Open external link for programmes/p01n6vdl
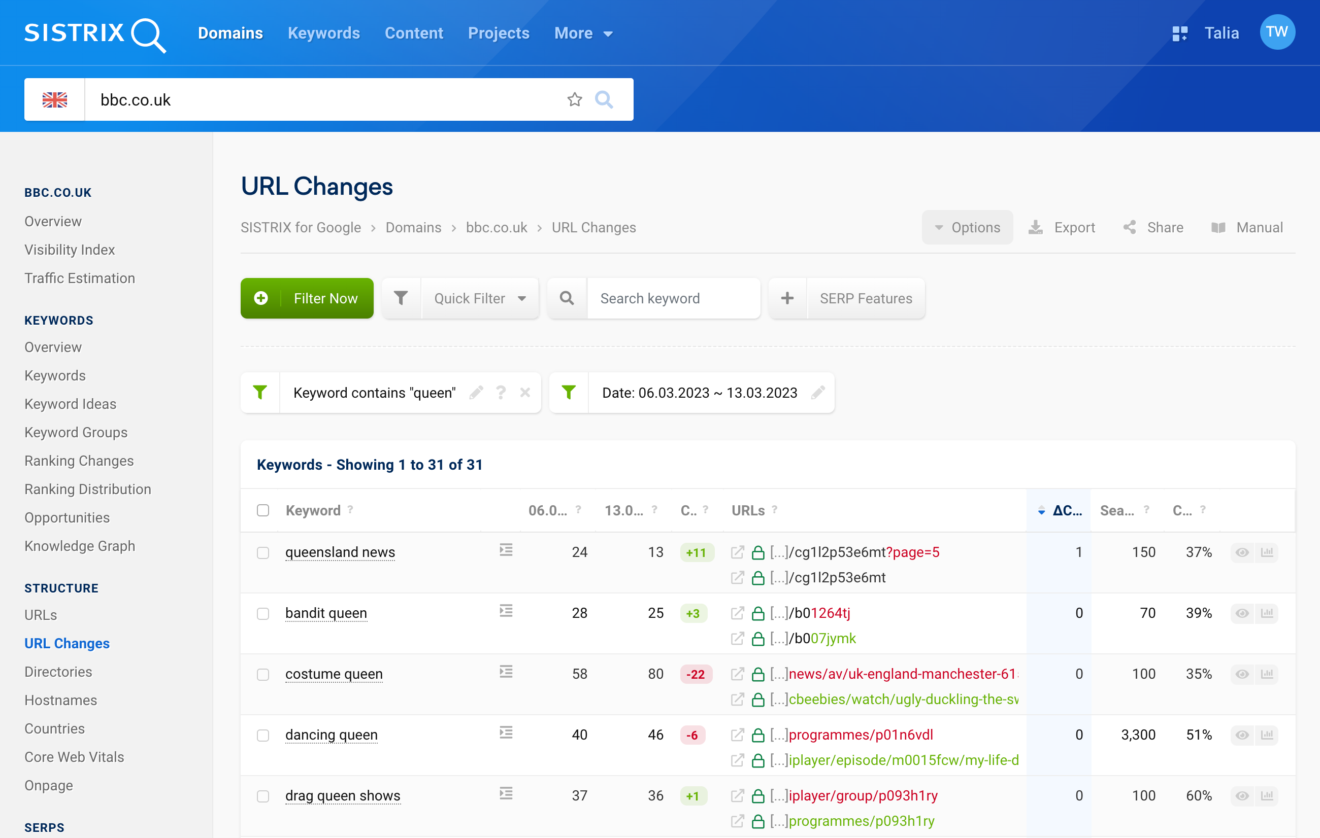This screenshot has width=1320, height=838. (738, 735)
